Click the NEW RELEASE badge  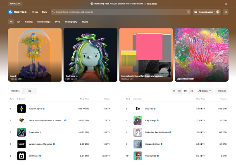(x=15, y=4)
